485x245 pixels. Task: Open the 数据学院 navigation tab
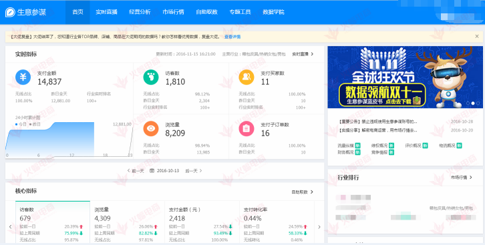[x=273, y=12]
